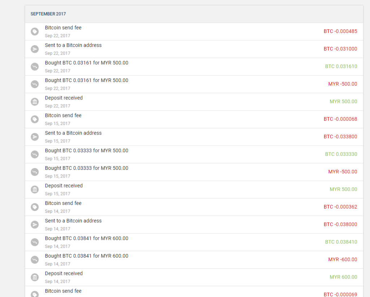370x297 pixels.
Task: Click MYR 500.00 on the Sep 15 deposit
Action: click(x=343, y=189)
